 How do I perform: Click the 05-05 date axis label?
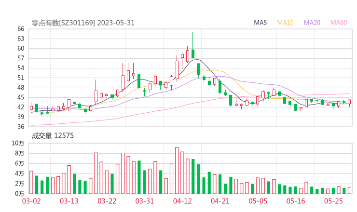point(258,201)
